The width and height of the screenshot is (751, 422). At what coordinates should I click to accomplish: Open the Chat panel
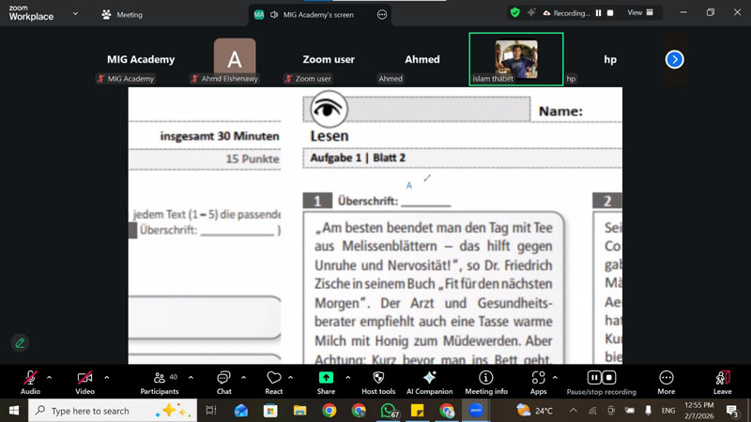click(x=223, y=379)
